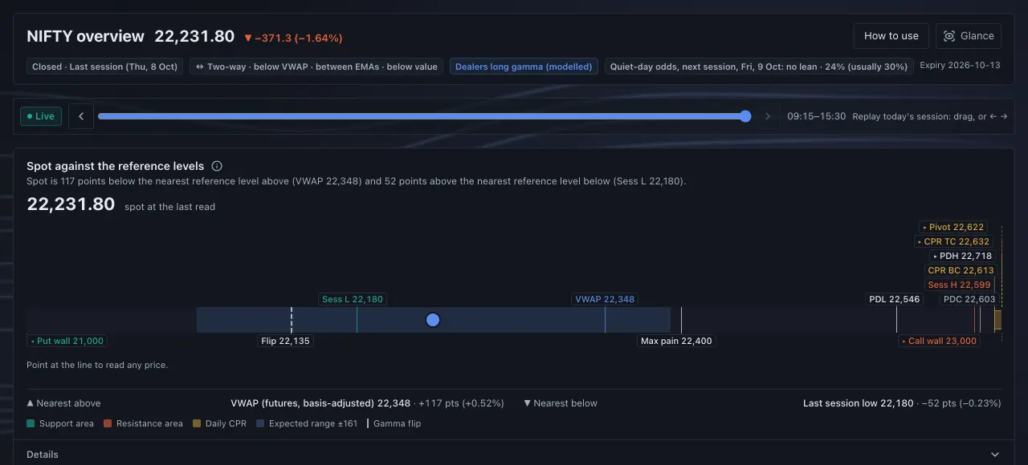Click the Live replay button
Screen dimensions: 1028x465
pos(41,116)
